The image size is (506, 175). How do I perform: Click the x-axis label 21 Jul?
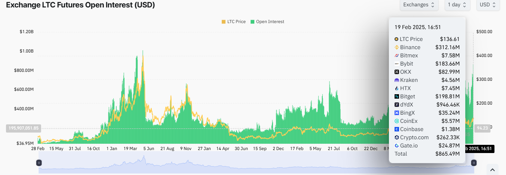(334, 149)
